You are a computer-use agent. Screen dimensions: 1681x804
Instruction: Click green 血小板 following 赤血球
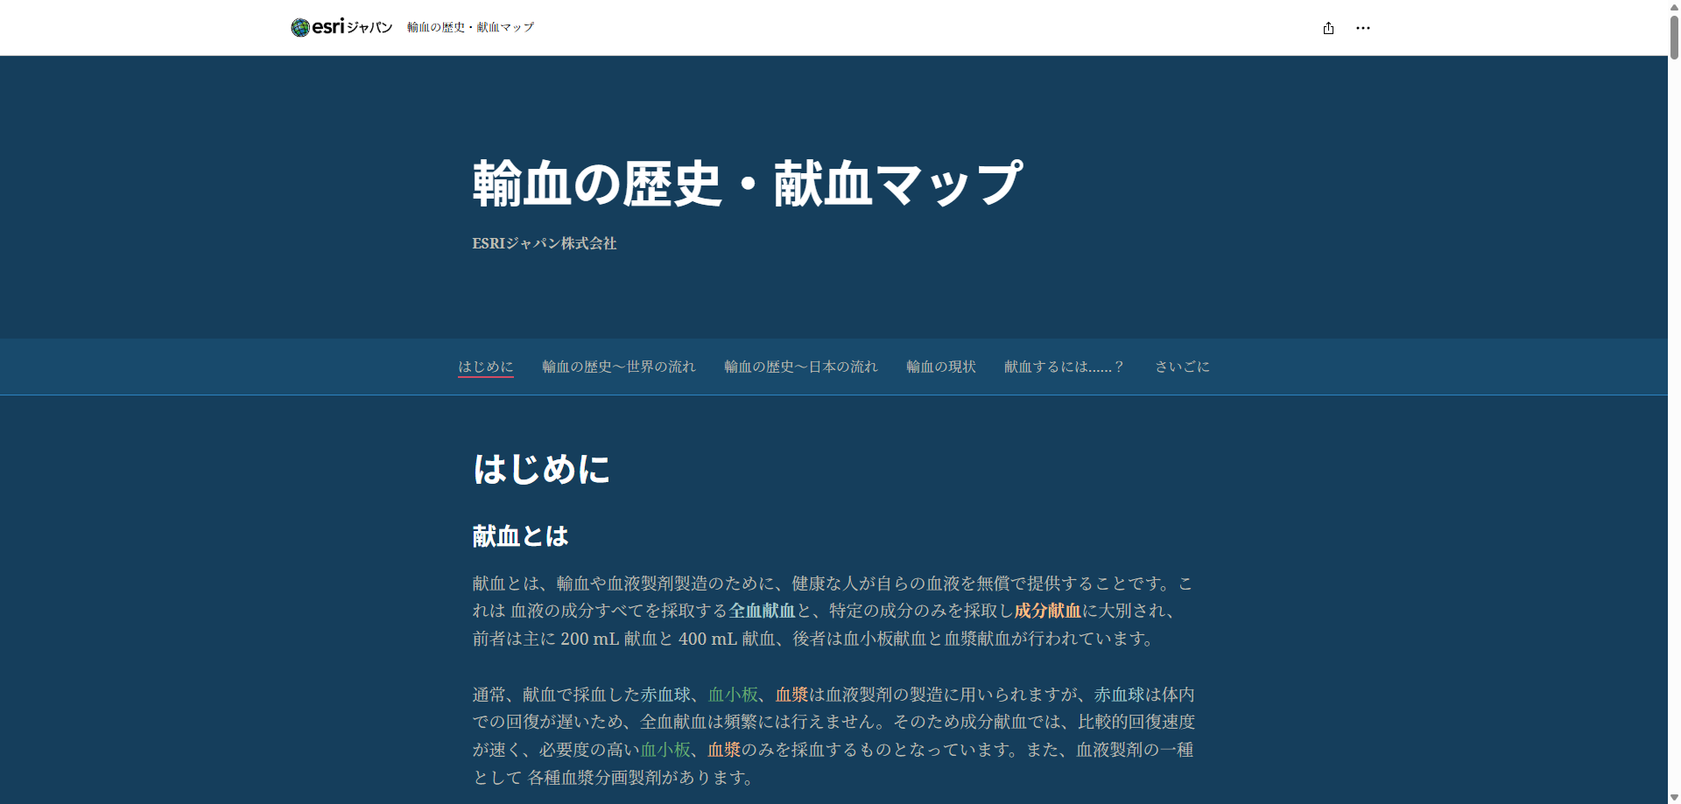733,695
